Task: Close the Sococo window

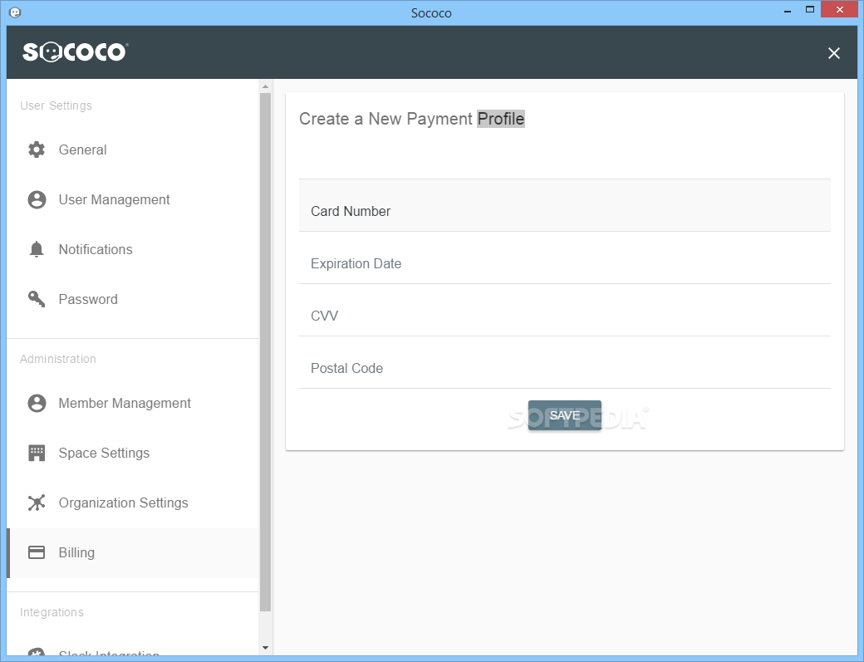Action: 839,9
